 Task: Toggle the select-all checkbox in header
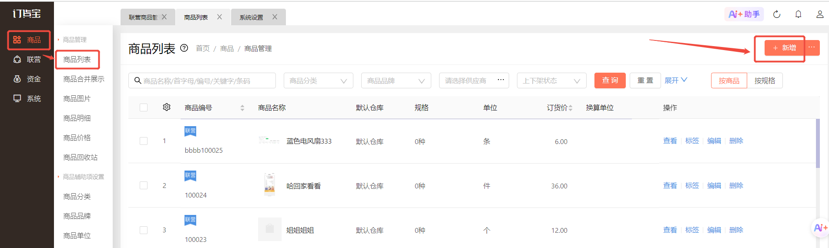(144, 107)
